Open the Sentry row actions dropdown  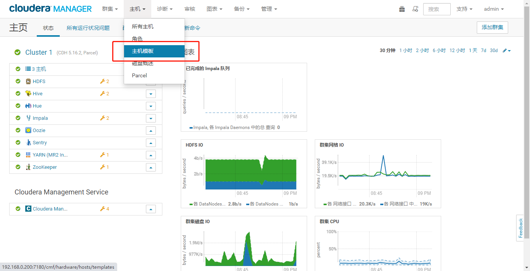pos(151,143)
